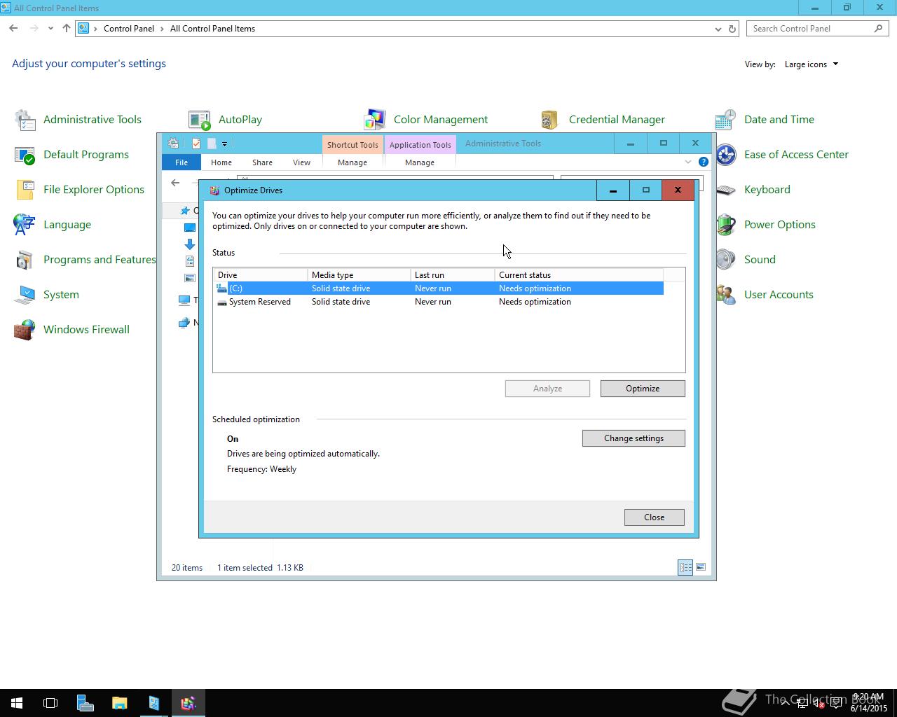897x717 pixels.
Task: Sort by the Last run column header
Action: coord(453,275)
